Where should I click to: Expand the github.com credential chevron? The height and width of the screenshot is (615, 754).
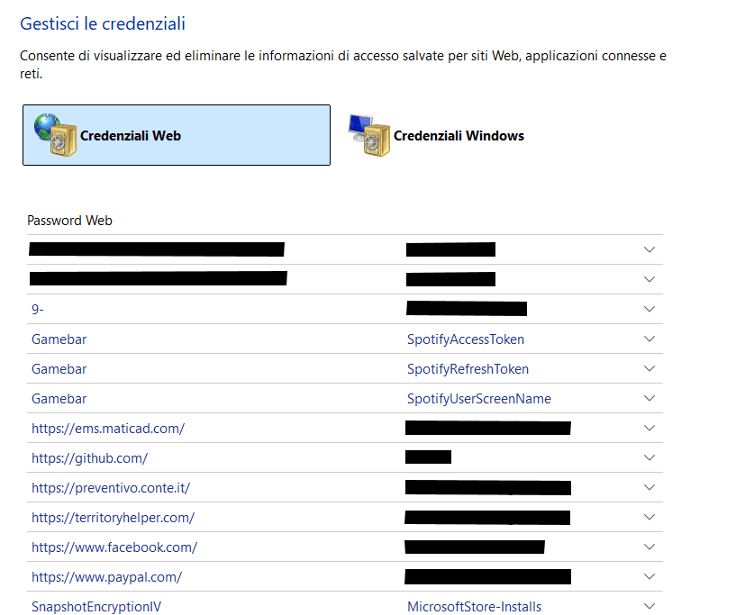(650, 458)
